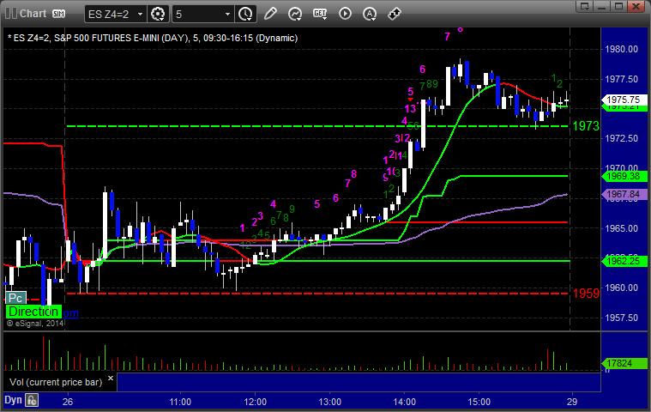
Task: Click the magenta 13 count marker
Action: pyautogui.click(x=410, y=109)
